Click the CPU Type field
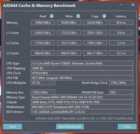Image resolution: width=140 pixels, height=134 pixels. click(x=82, y=63)
